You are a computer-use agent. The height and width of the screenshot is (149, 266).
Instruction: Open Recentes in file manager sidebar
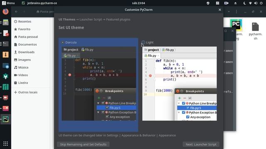[22, 22]
